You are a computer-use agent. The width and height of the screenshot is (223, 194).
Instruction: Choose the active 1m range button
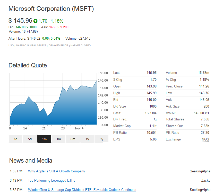pos(44,139)
